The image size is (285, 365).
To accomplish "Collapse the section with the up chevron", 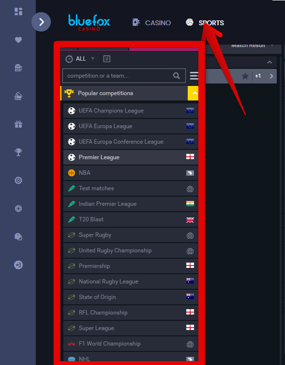I will tap(270, 62).
